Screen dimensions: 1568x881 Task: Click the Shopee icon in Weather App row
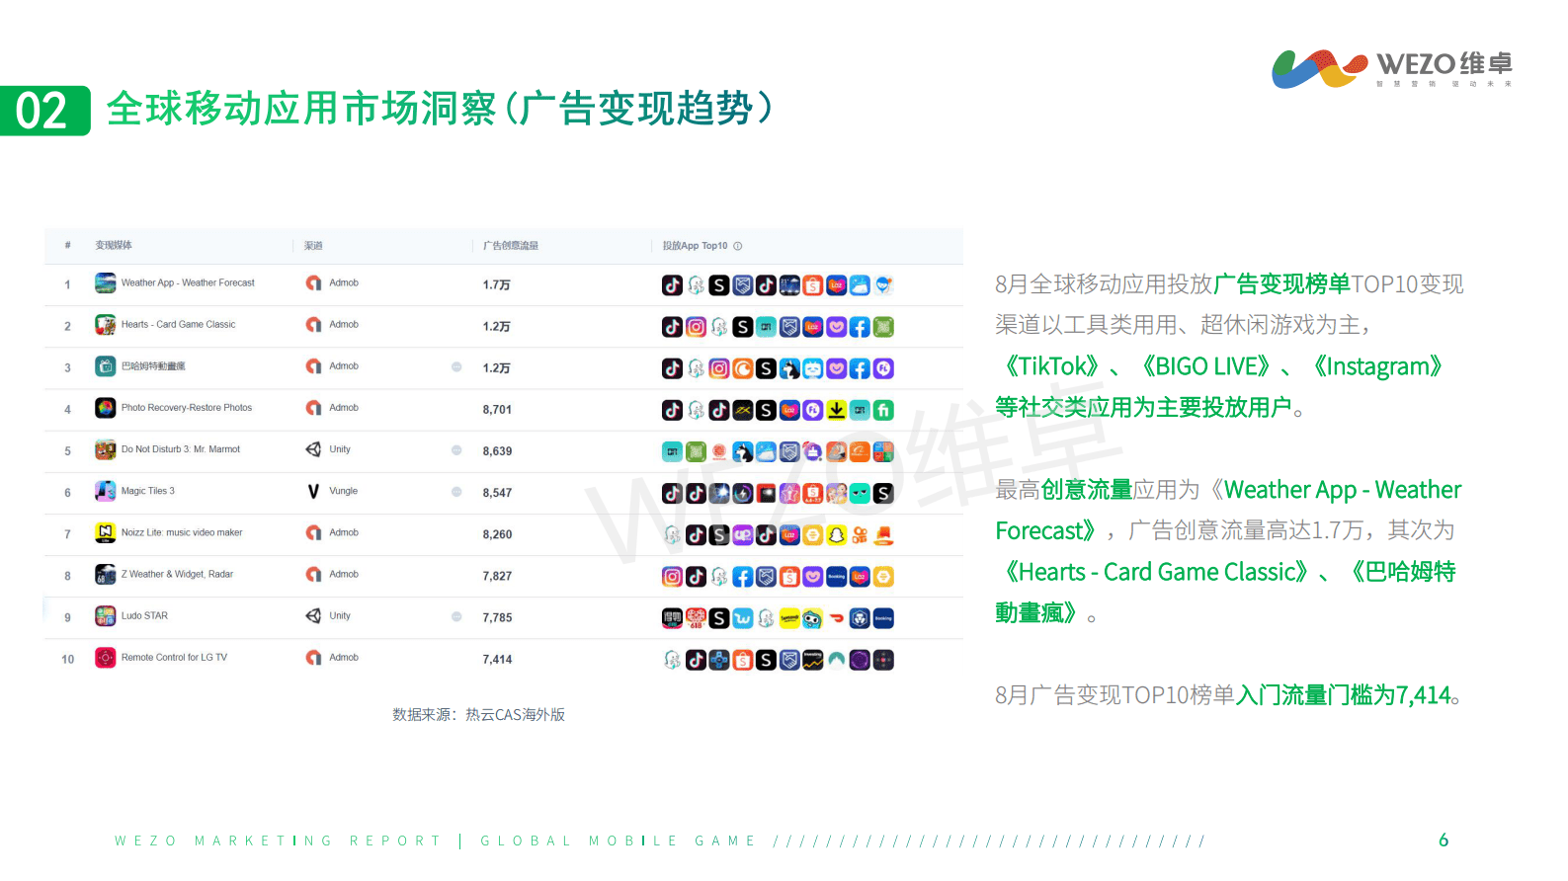(x=813, y=285)
